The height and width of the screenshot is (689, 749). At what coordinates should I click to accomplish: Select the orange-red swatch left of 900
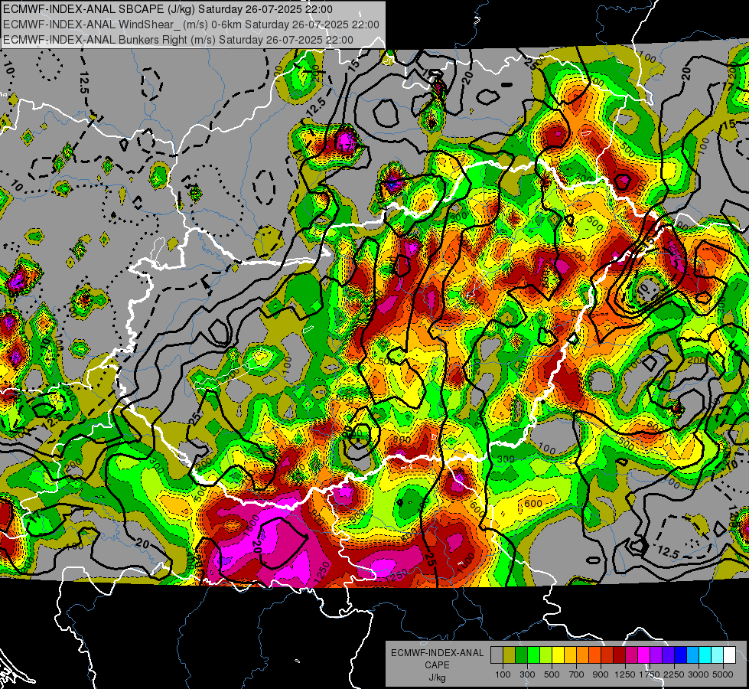tap(594, 655)
